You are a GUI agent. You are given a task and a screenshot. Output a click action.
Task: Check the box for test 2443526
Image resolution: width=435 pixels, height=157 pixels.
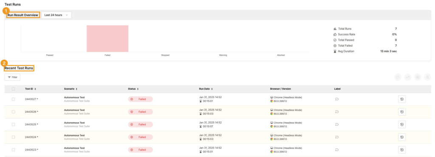(x=13, y=112)
